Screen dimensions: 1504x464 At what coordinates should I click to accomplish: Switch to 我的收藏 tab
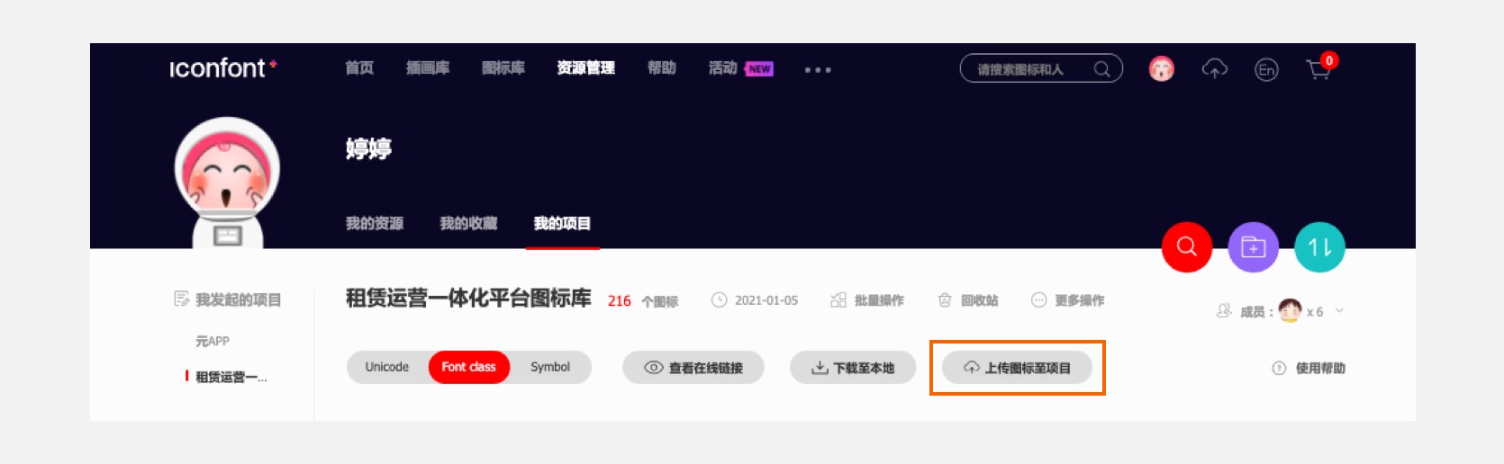click(x=468, y=223)
